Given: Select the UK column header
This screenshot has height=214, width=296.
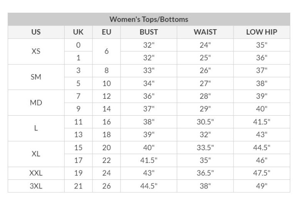Looking at the screenshot, I should pos(78,32).
